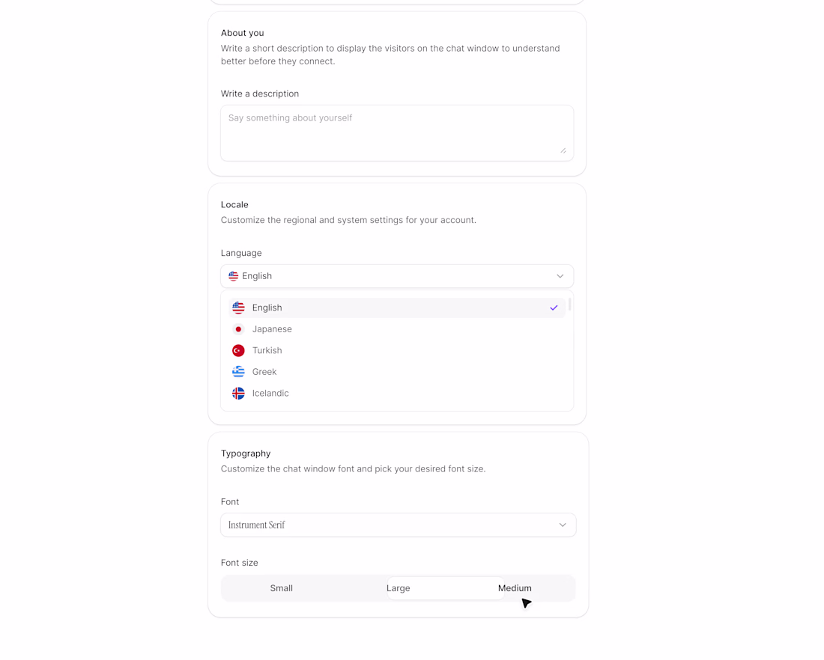Image resolution: width=824 pixels, height=660 pixels.
Task: Pick Greek language option
Action: pos(264,372)
